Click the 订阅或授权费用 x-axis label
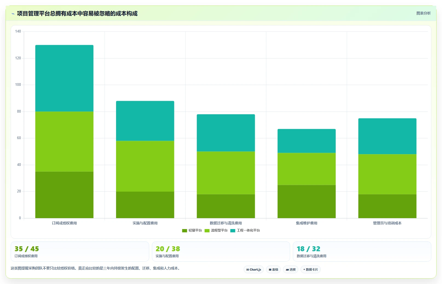Screen dimensions: 442x284 click(x=64, y=223)
